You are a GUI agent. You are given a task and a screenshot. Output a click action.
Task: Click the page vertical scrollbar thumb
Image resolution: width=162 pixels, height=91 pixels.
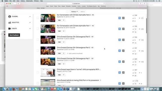(146, 26)
